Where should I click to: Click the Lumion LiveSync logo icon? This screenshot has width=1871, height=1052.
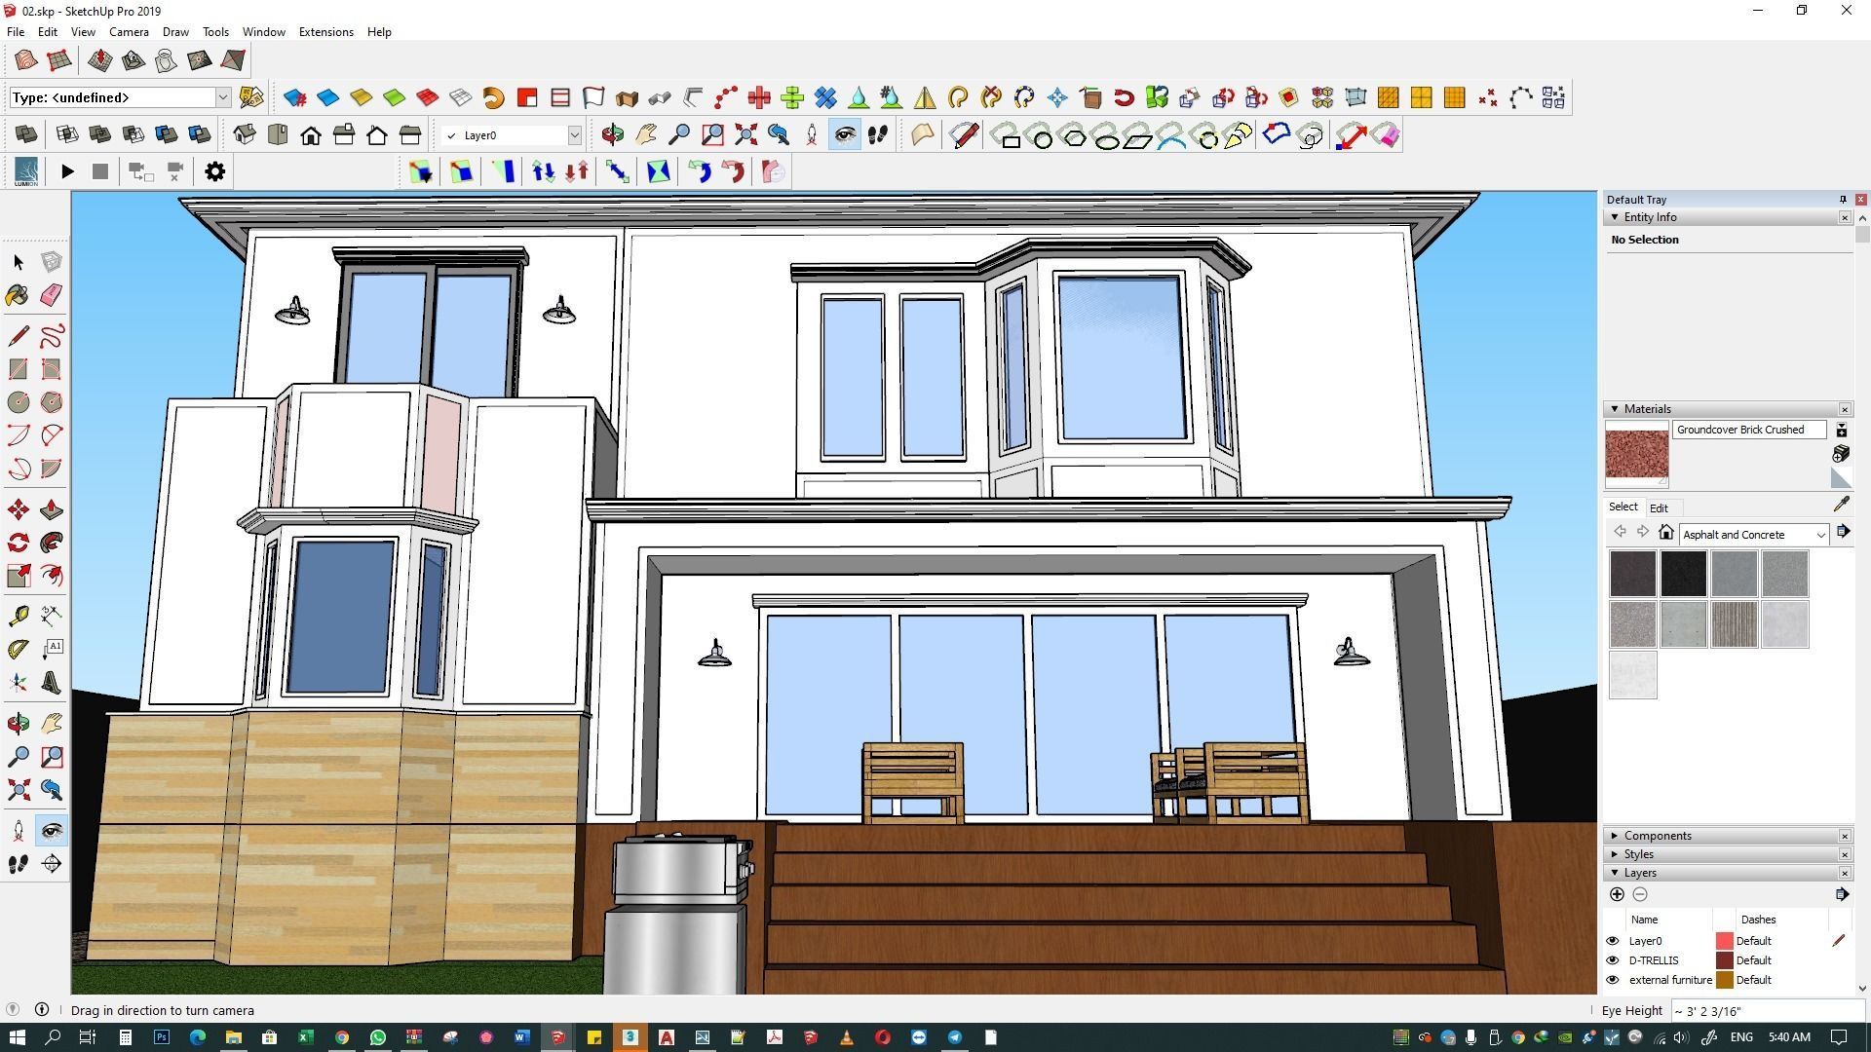click(26, 171)
